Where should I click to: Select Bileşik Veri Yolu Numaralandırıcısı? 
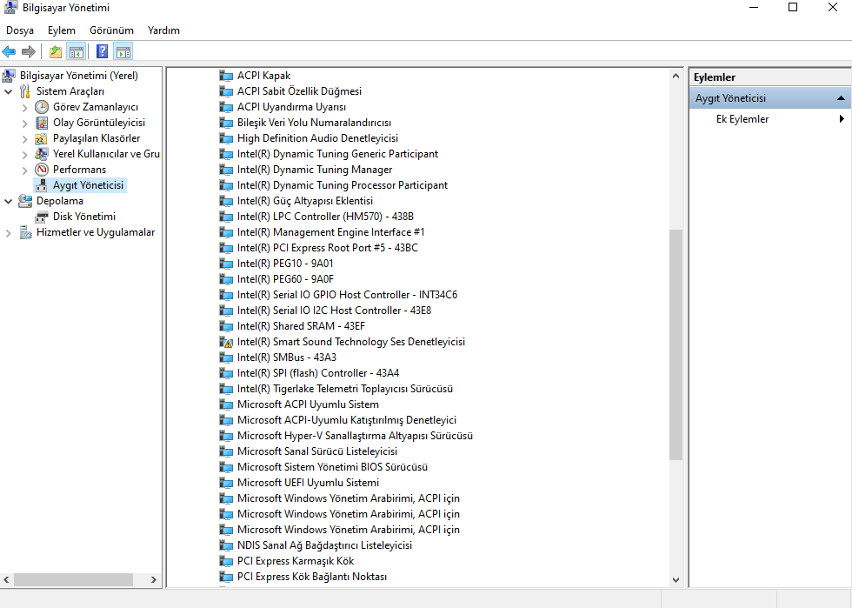pyautogui.click(x=314, y=123)
